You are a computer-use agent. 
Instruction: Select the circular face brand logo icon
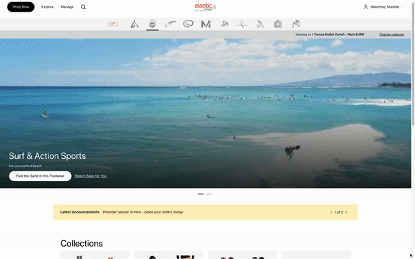152,23
